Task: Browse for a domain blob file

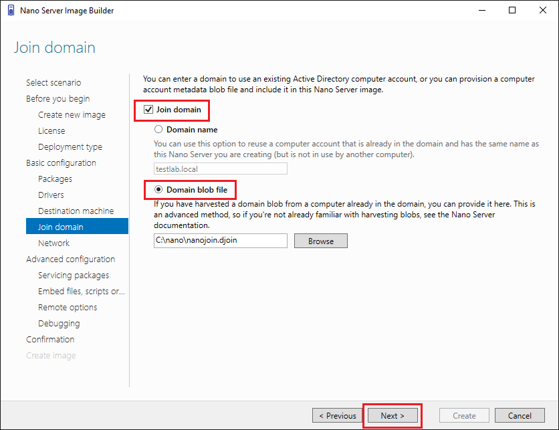Action: [320, 241]
